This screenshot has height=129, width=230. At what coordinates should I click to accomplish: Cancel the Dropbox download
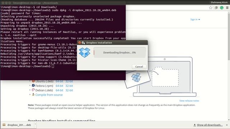pyautogui.click(x=139, y=67)
